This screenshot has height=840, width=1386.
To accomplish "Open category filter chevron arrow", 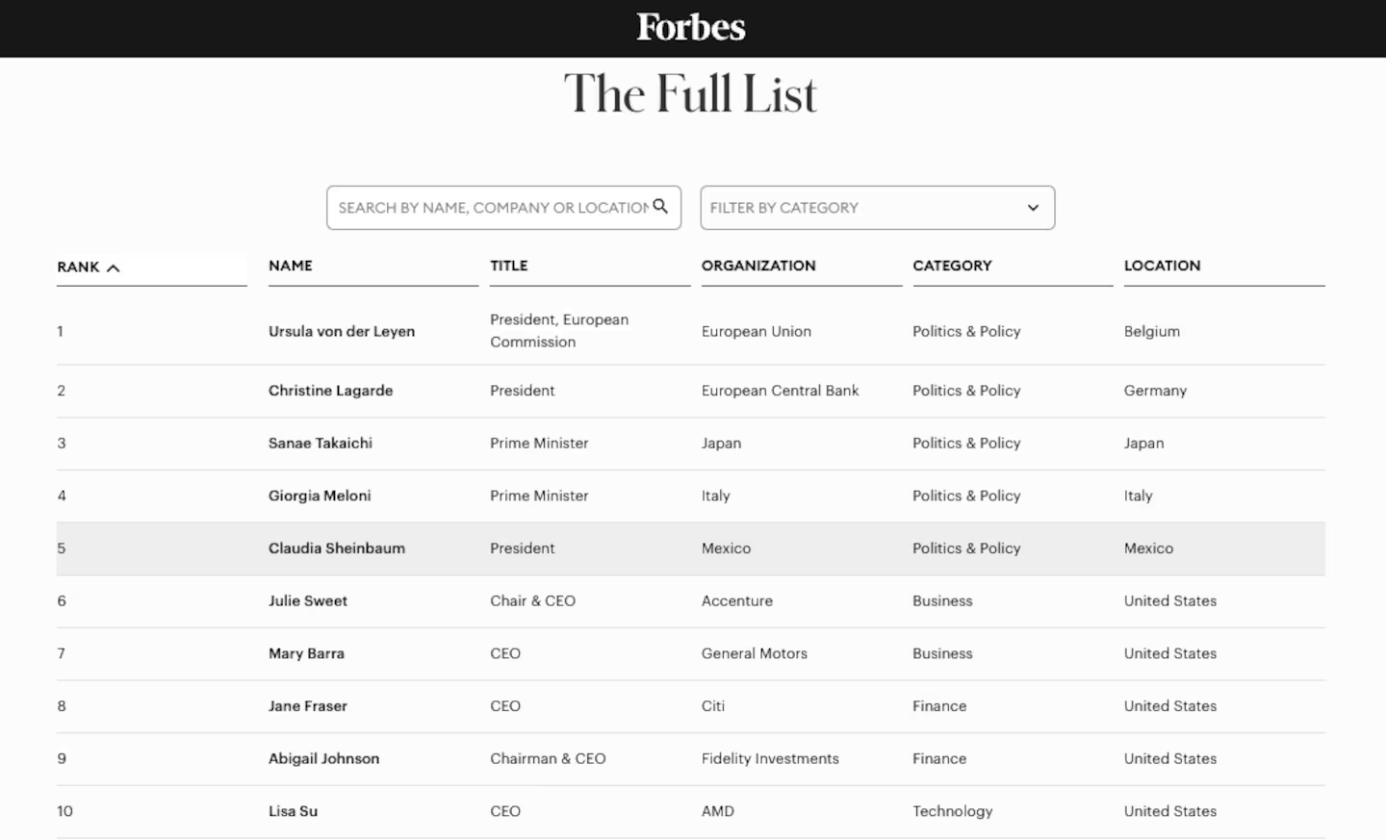I will [x=1033, y=208].
